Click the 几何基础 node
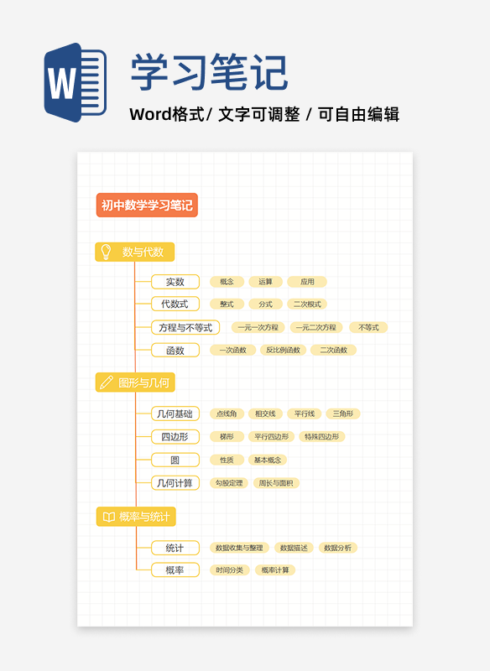490x671 pixels. (x=175, y=414)
